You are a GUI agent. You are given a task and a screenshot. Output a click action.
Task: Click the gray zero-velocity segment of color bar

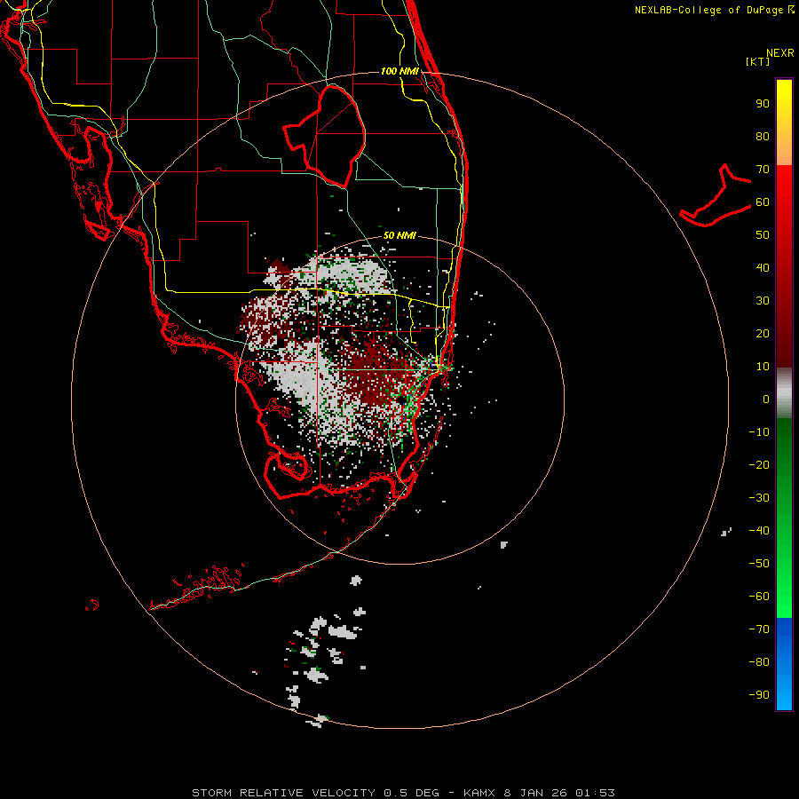[x=784, y=393]
